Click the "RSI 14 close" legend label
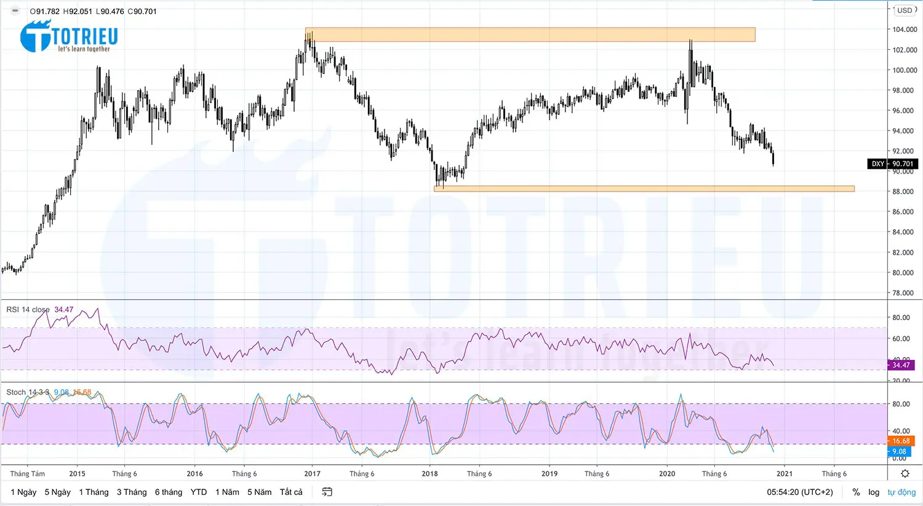 (x=28, y=310)
